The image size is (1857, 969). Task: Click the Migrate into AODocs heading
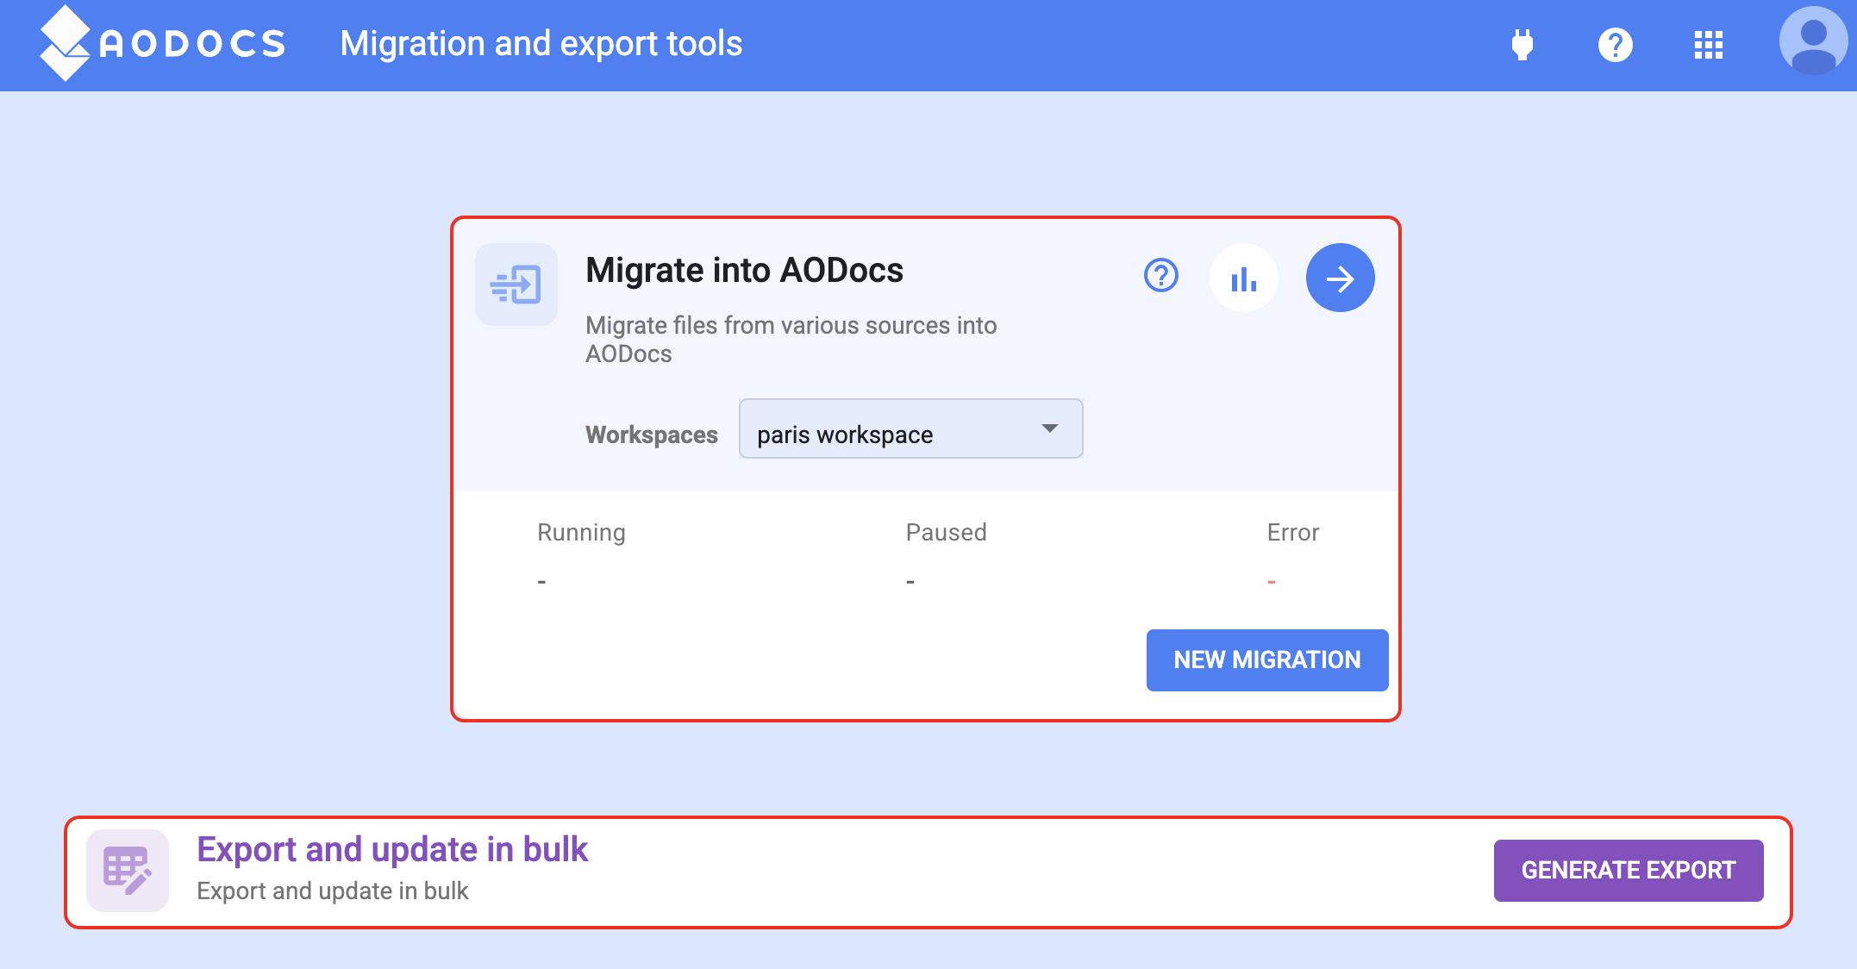tap(744, 271)
